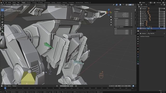Switch to the Modeling workspace tab

(x=29, y=3)
